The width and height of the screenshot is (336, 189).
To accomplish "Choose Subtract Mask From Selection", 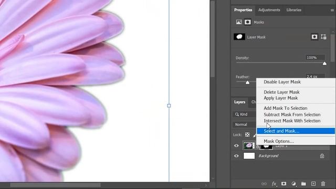I will tap(292, 114).
